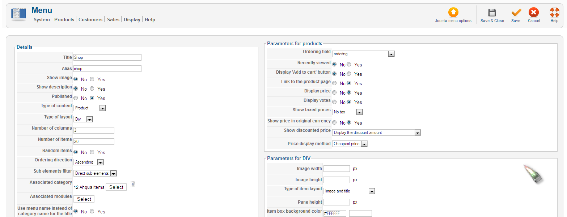The image size is (567, 217).
Task: Expand the Ordering field dropdown
Action: pos(363,54)
